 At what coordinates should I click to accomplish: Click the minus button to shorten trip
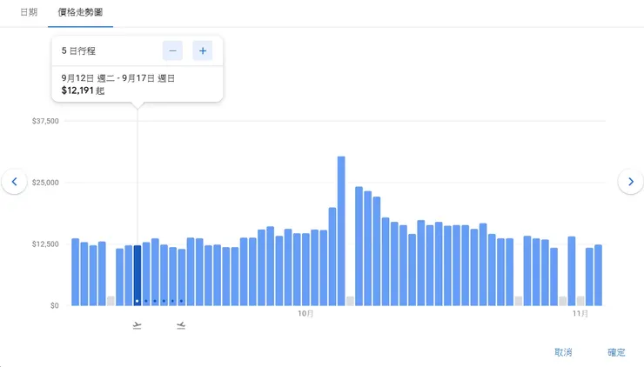point(172,50)
